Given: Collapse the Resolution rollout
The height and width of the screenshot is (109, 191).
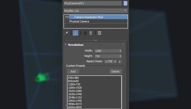Looking at the screenshot, I should pyautogui.click(x=66, y=45).
